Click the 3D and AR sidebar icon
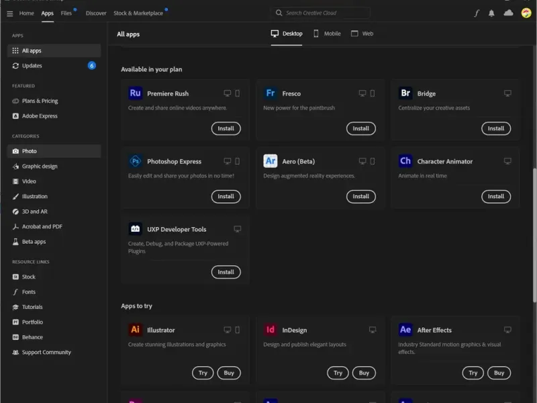This screenshot has height=403, width=537. 15,212
